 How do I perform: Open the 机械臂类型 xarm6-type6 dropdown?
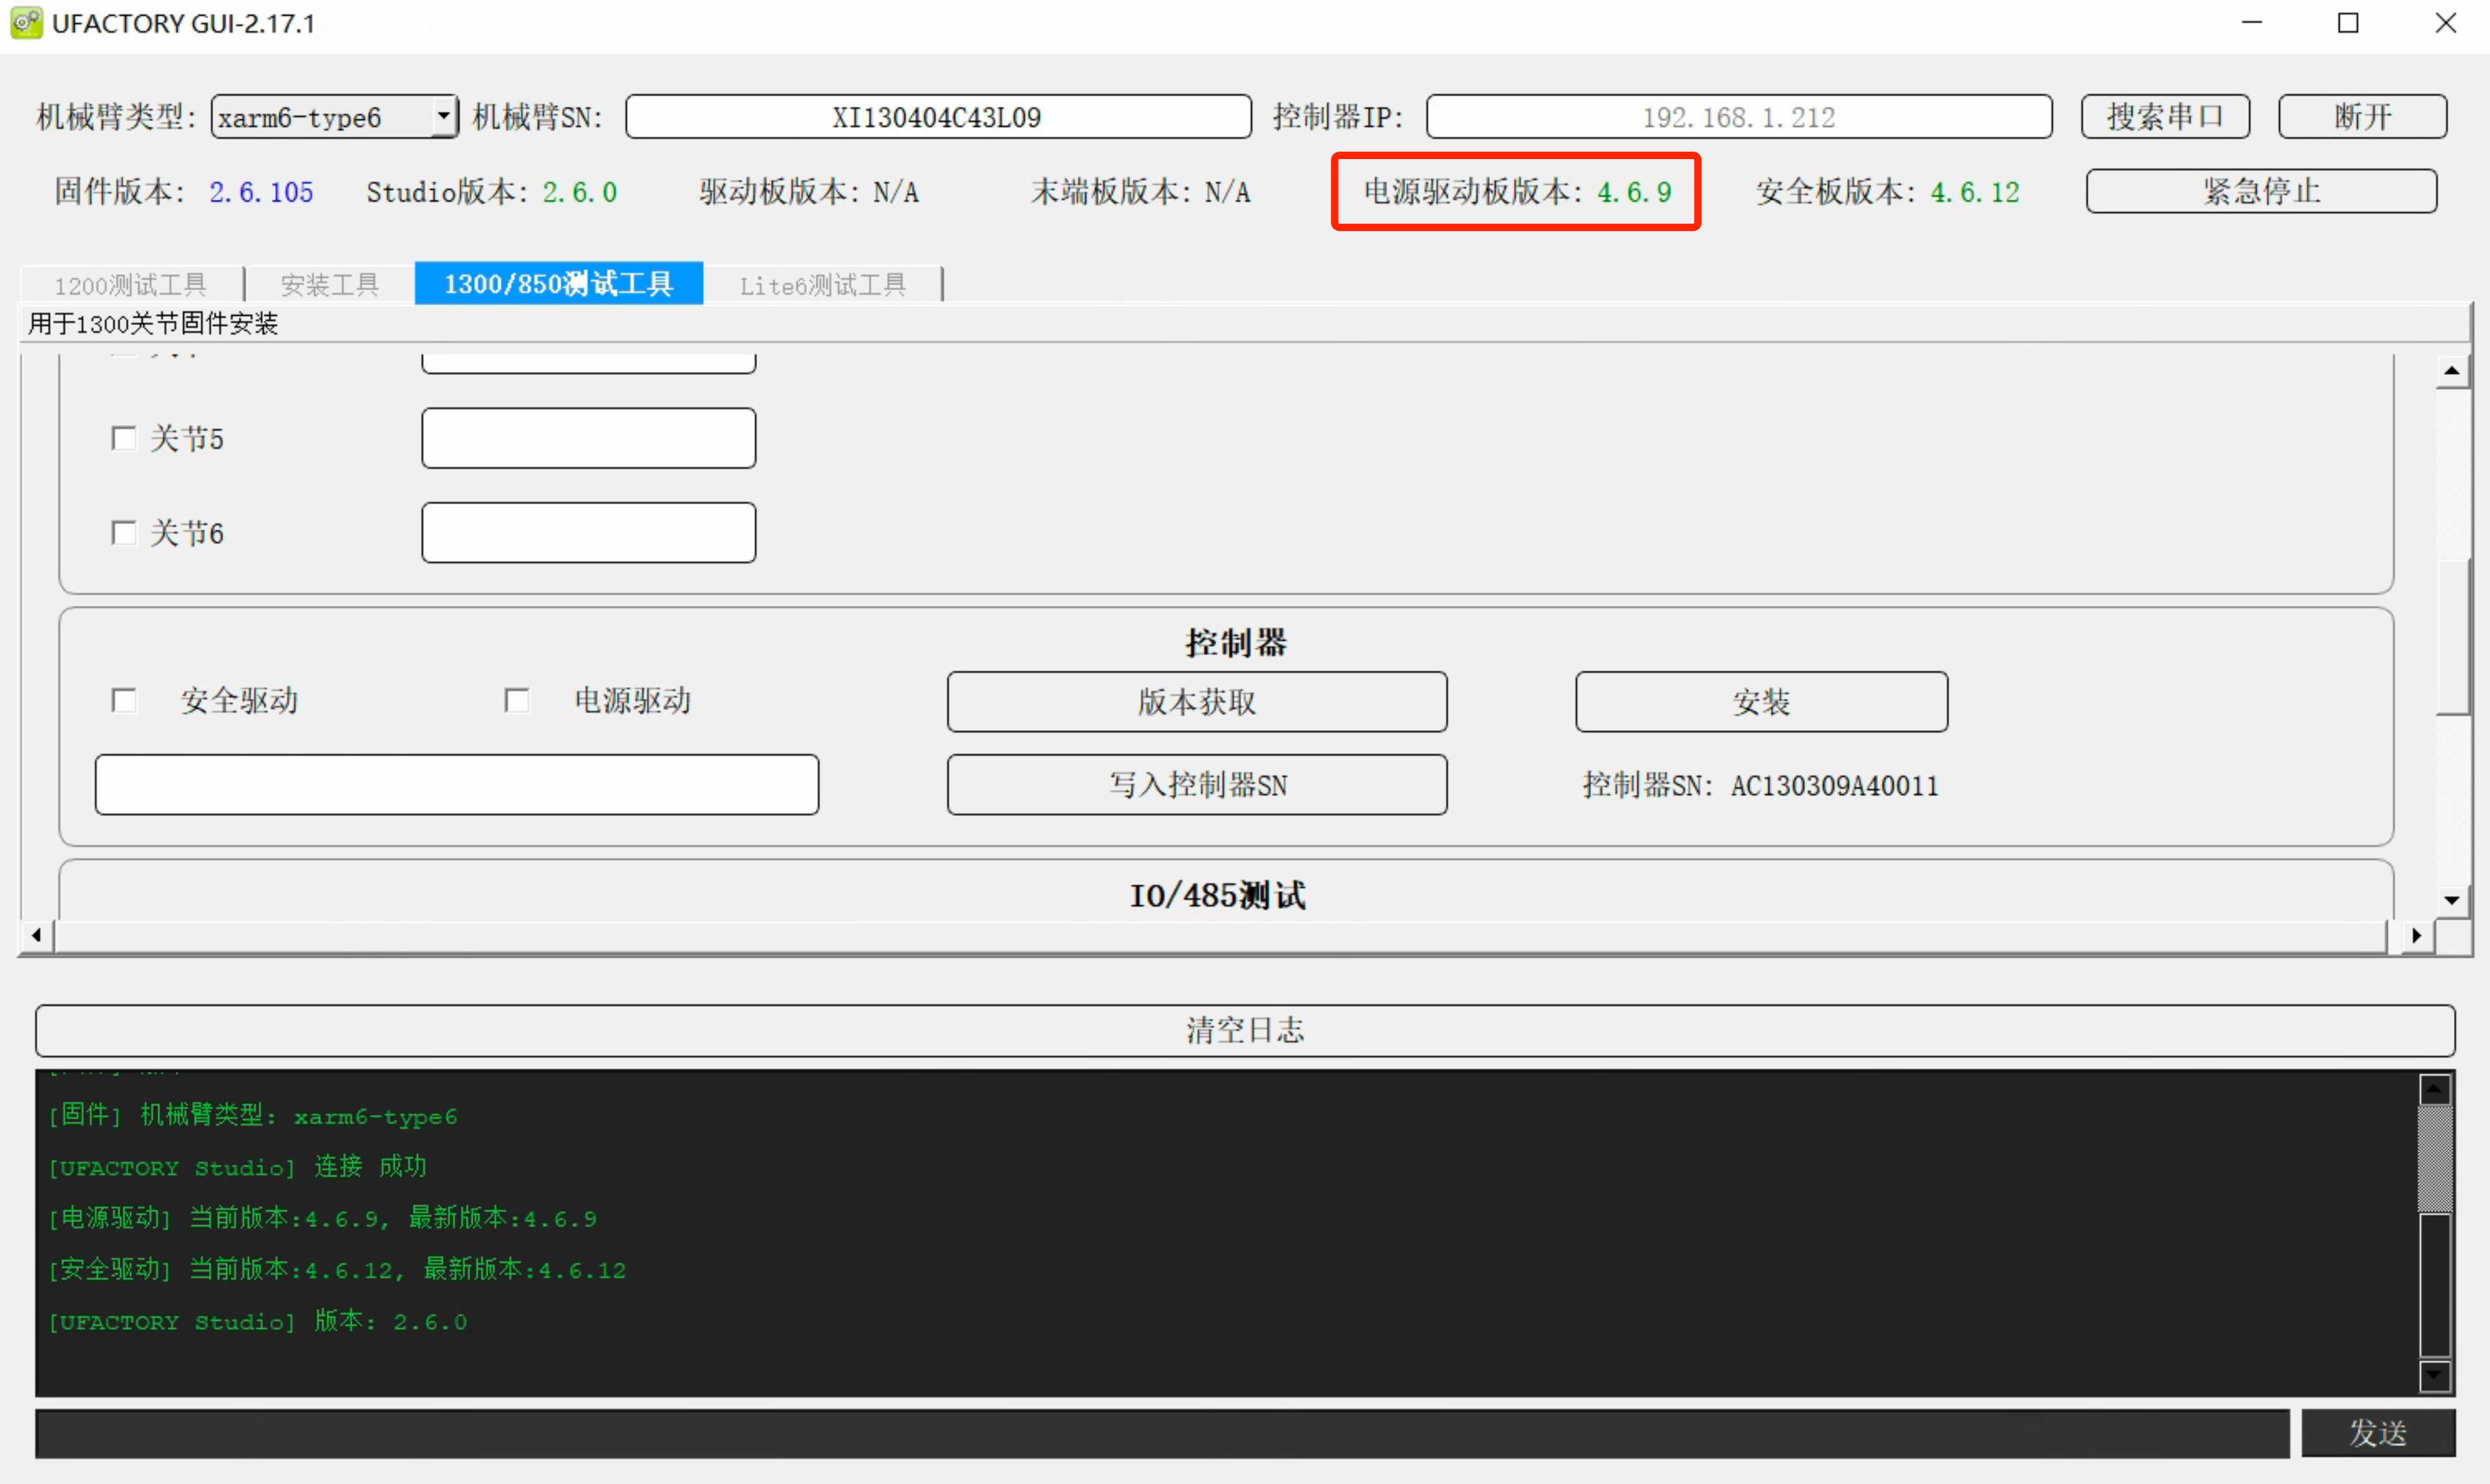334,117
